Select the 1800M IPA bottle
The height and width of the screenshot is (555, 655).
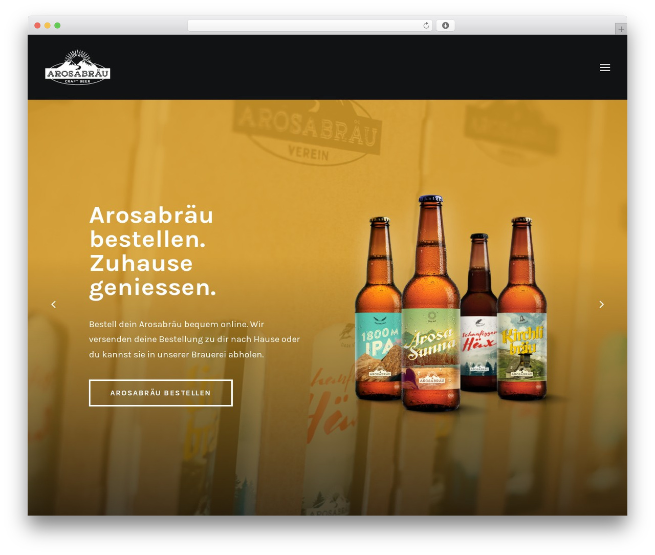pyautogui.click(x=378, y=309)
